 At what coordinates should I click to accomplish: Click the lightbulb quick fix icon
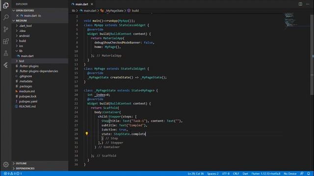point(87,133)
